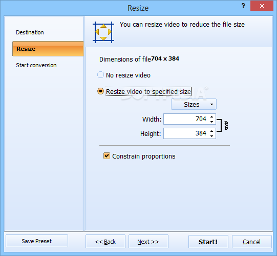277x256 pixels.
Task: Click the file dimensions 704 x 384 text
Action: pos(165,58)
